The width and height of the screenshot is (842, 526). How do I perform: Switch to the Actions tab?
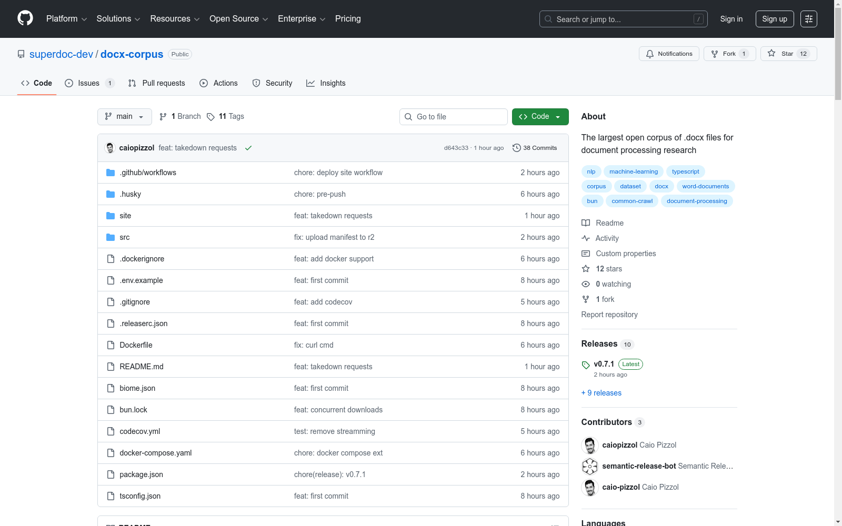219,83
